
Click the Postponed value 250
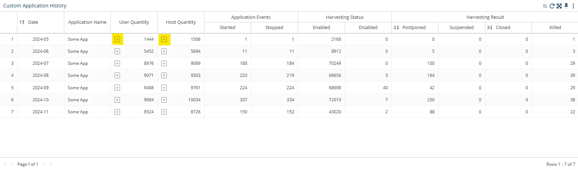[x=431, y=100]
